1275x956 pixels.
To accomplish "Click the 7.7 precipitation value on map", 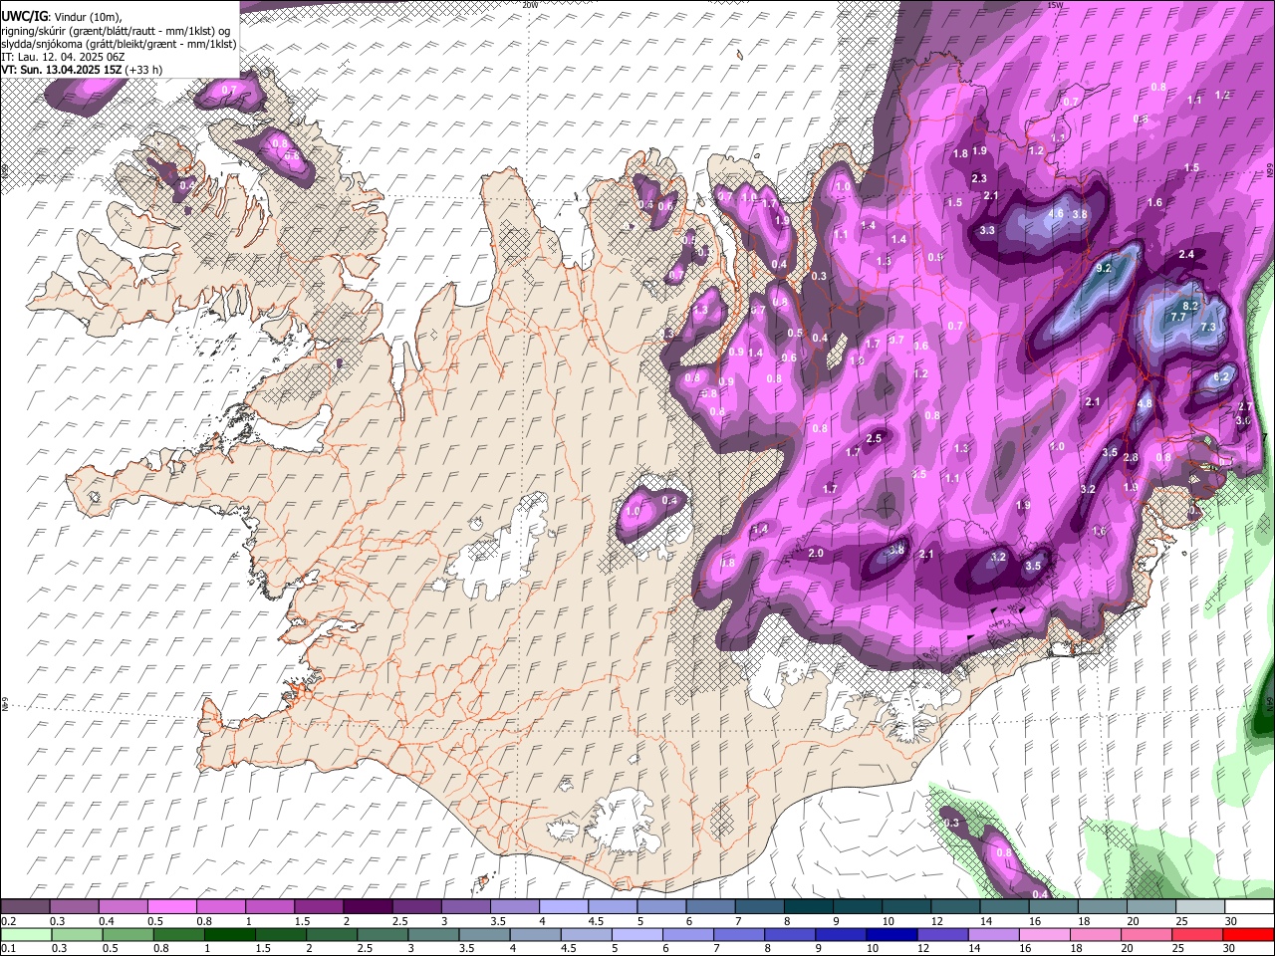I will click(x=1177, y=317).
